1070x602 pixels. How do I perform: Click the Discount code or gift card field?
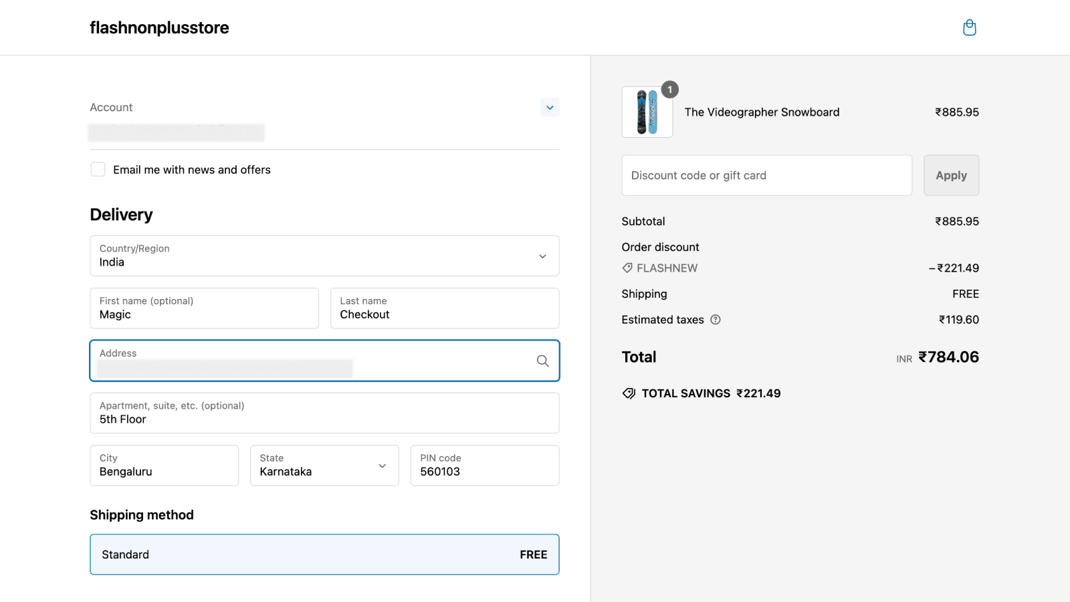coord(766,175)
